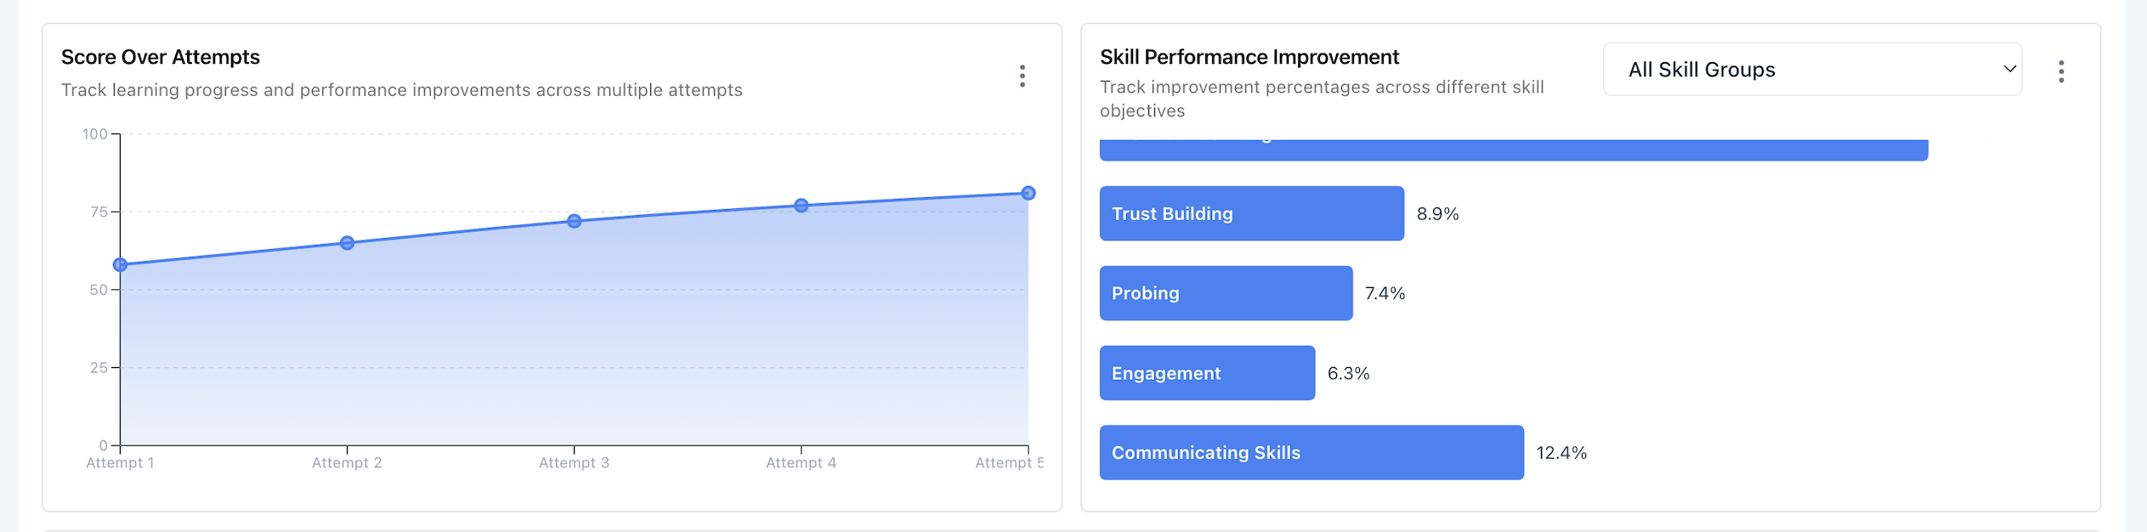Click the 12.4% Communicating Skills value

[1561, 453]
